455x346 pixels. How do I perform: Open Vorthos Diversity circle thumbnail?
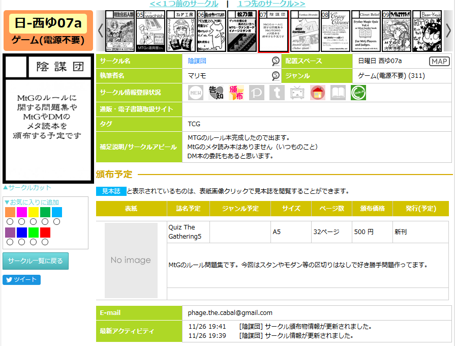click(305, 31)
